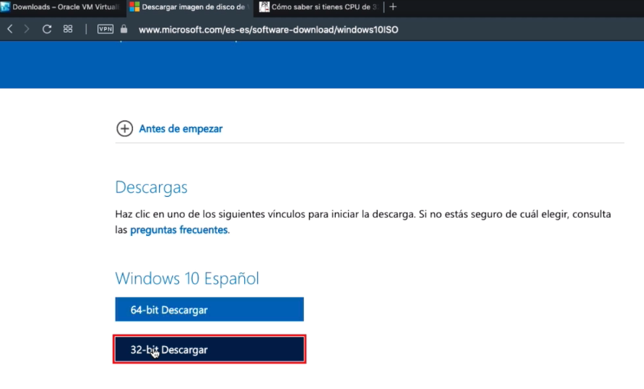
Task: Toggle the VPN badge in address bar
Action: pyautogui.click(x=105, y=29)
